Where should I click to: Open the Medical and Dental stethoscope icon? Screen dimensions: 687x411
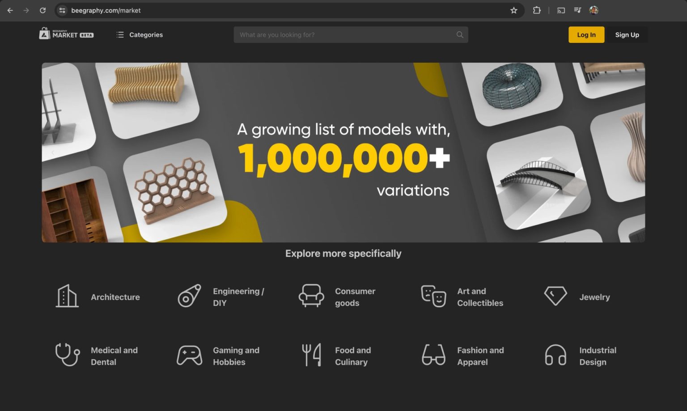(x=67, y=355)
